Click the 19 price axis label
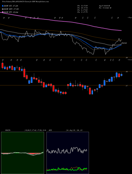This screenshot has height=174, width=132. [x=126, y=58]
